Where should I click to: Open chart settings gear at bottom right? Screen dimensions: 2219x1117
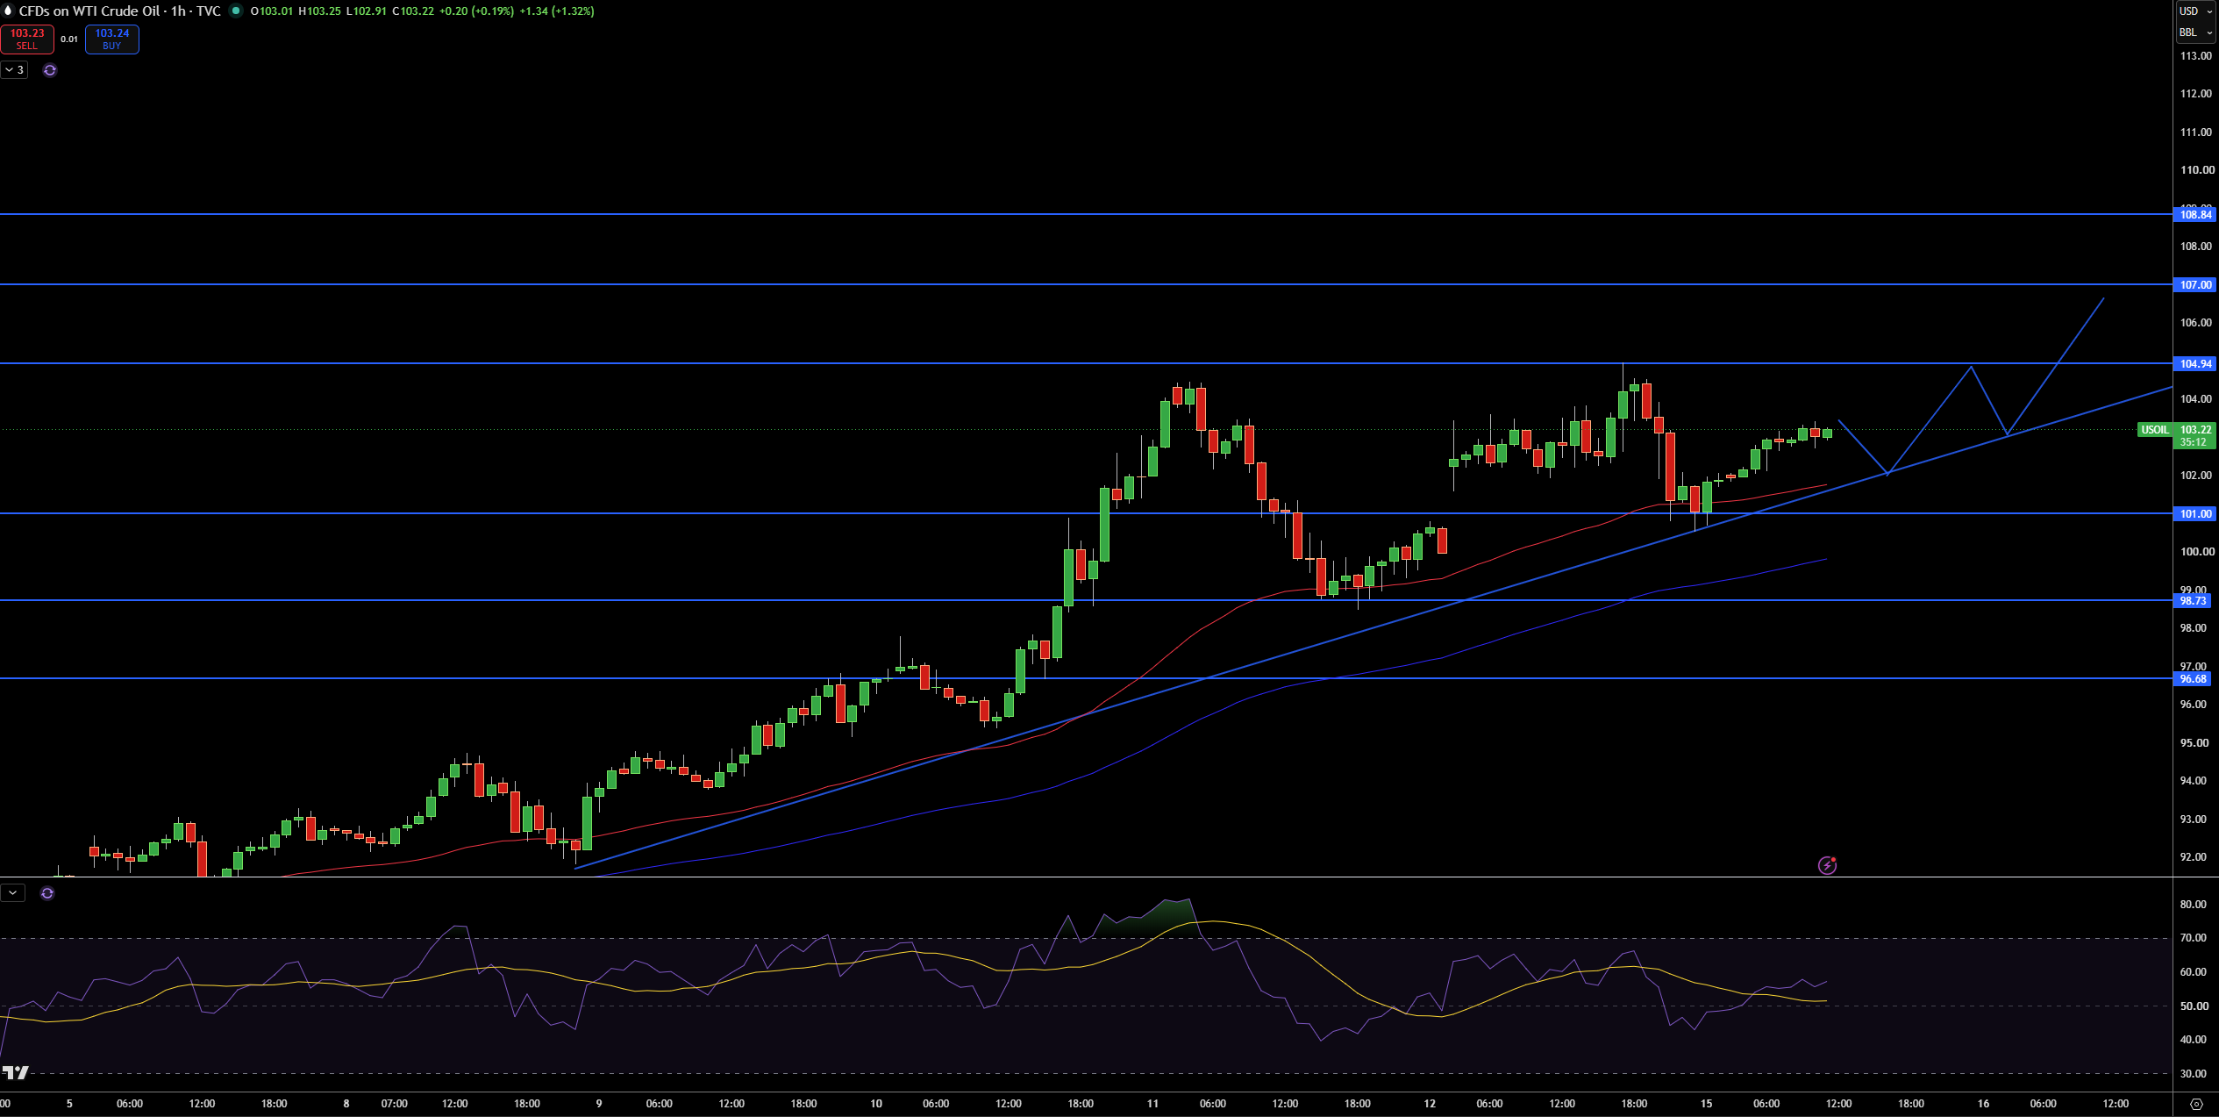click(2197, 1104)
